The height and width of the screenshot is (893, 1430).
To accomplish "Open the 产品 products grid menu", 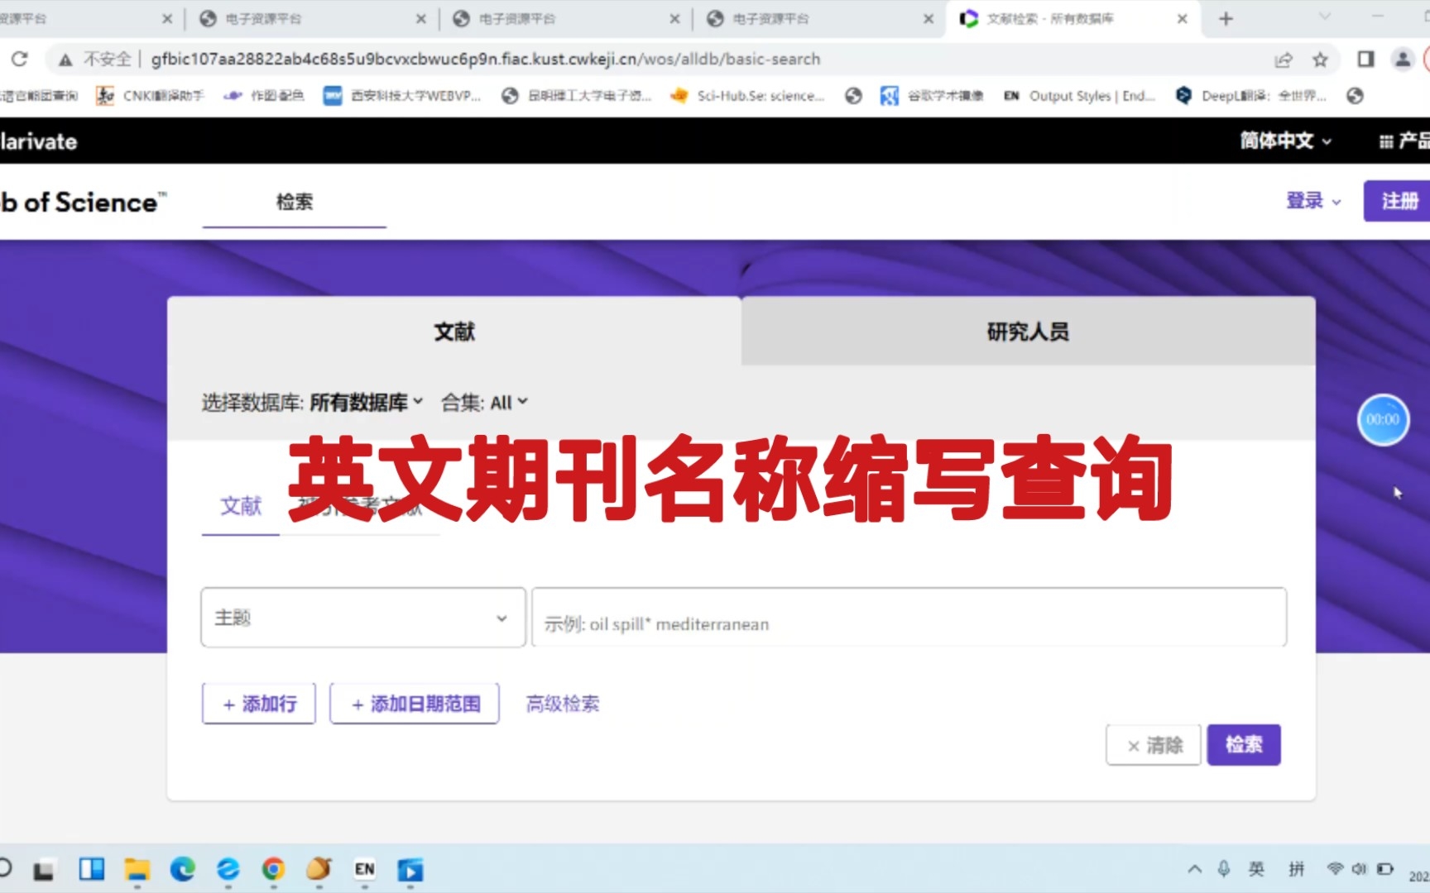I will [x=1404, y=141].
